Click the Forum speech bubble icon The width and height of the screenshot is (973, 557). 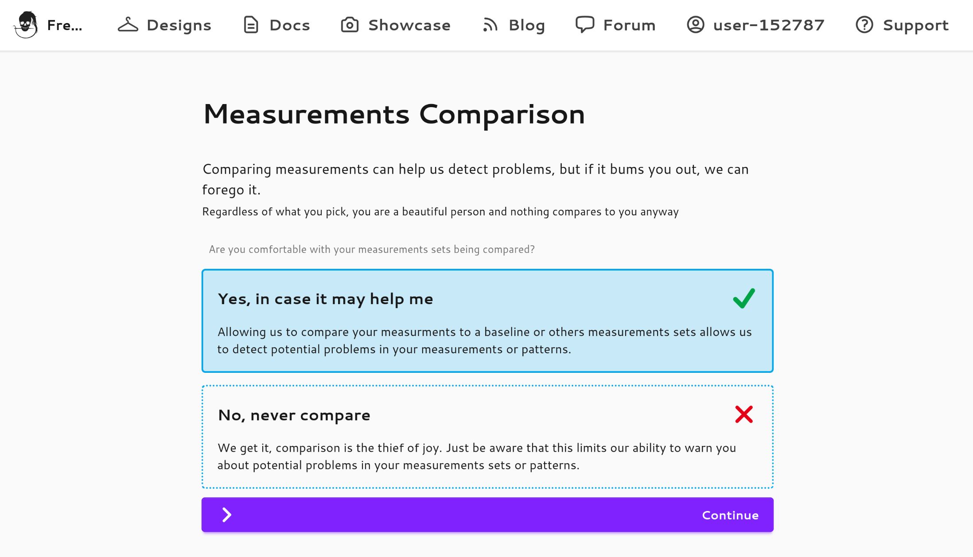585,25
